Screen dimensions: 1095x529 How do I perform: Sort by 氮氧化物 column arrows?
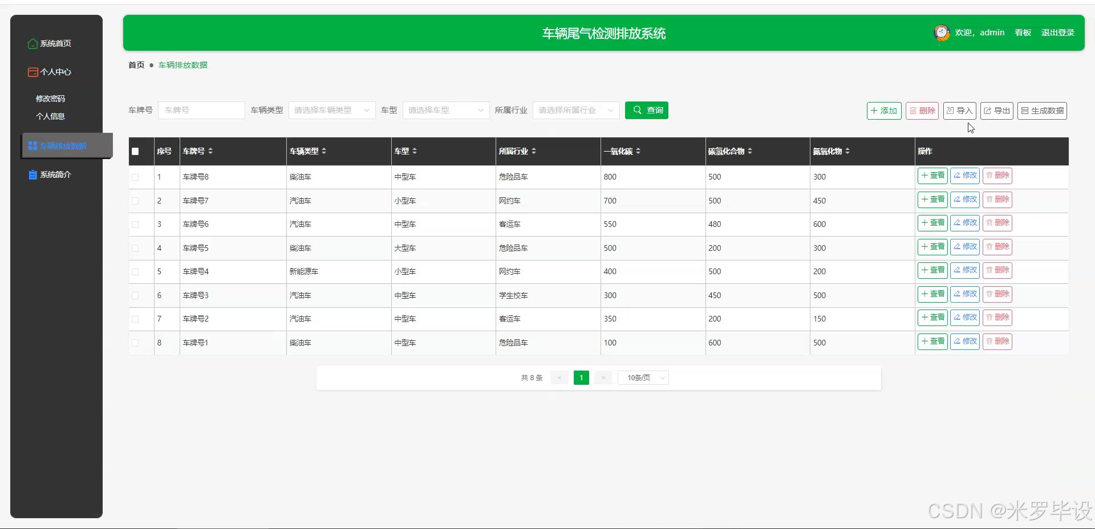(847, 151)
